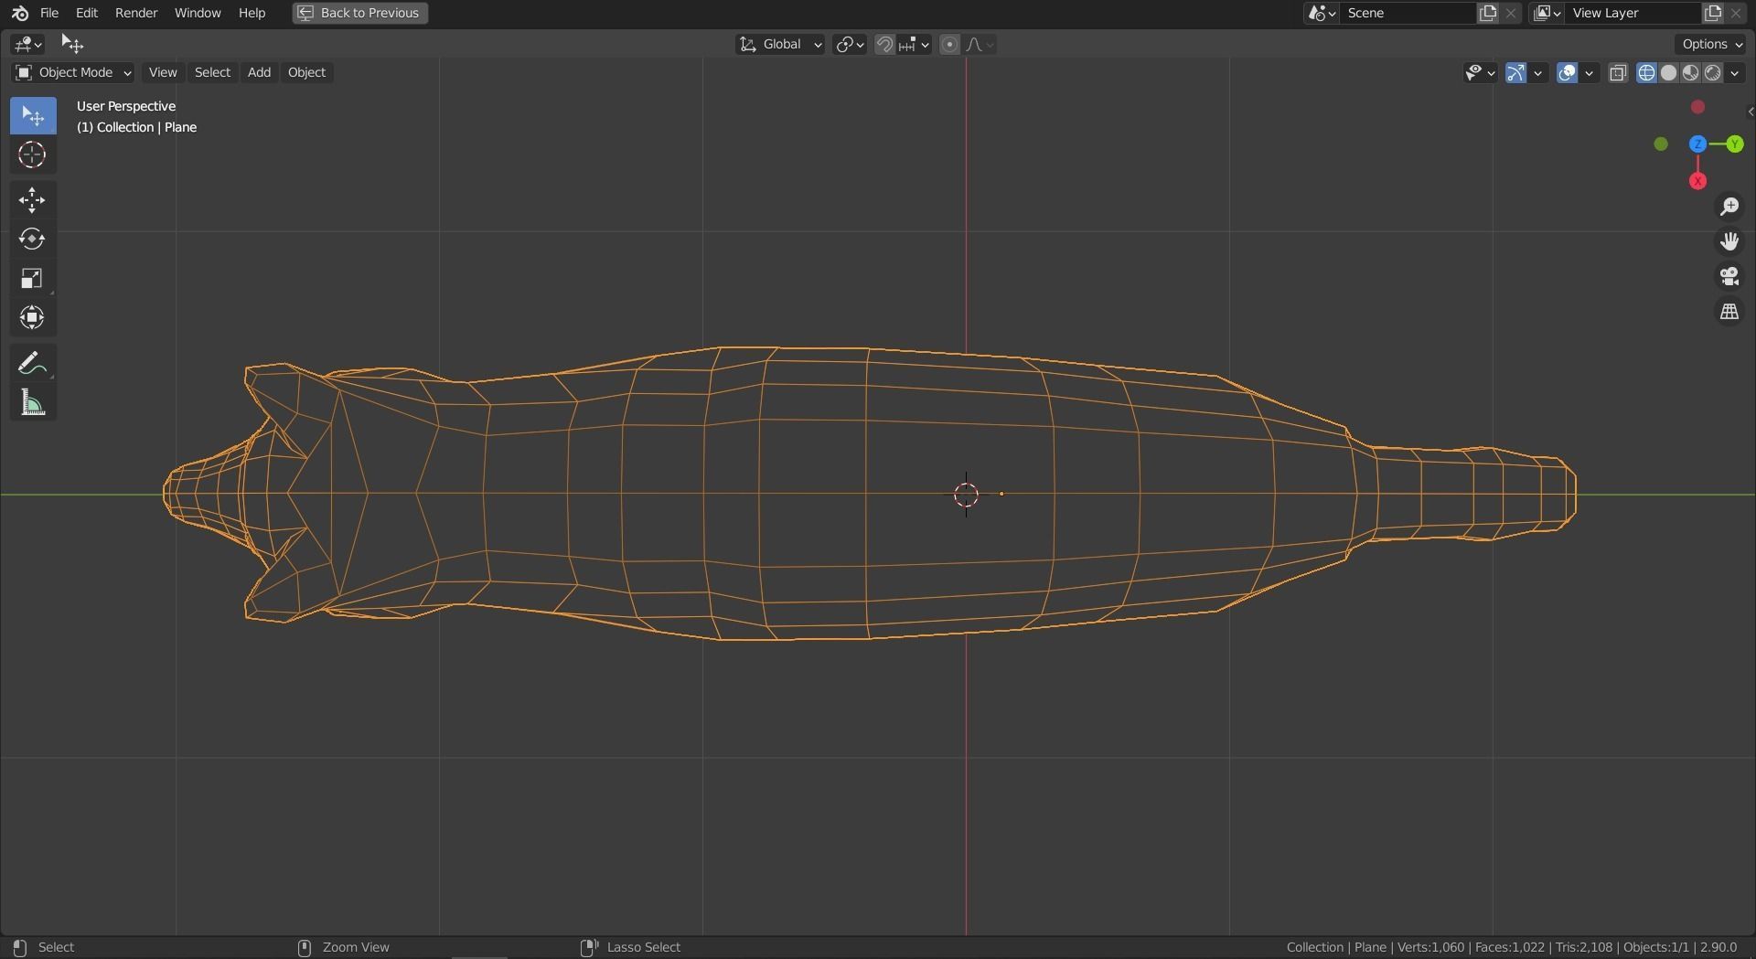The width and height of the screenshot is (1756, 959).
Task: Open the pivot point dropdown
Action: tap(850, 44)
